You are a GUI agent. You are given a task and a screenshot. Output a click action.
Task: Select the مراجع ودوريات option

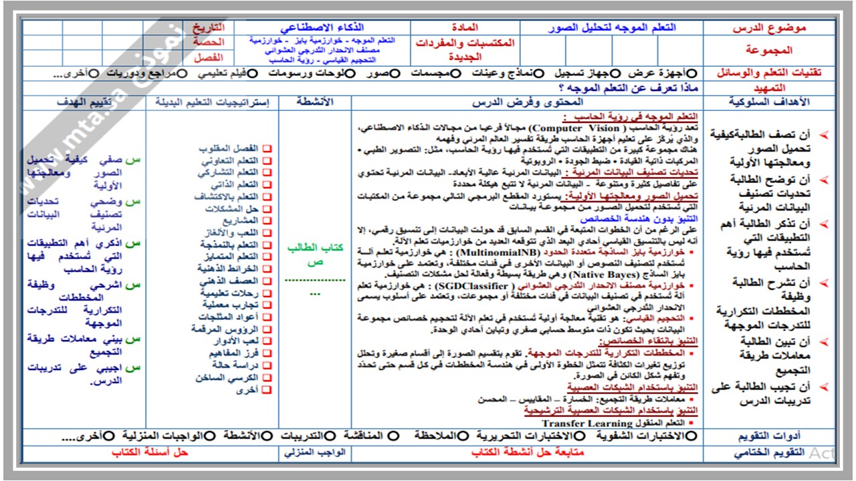click(x=181, y=73)
